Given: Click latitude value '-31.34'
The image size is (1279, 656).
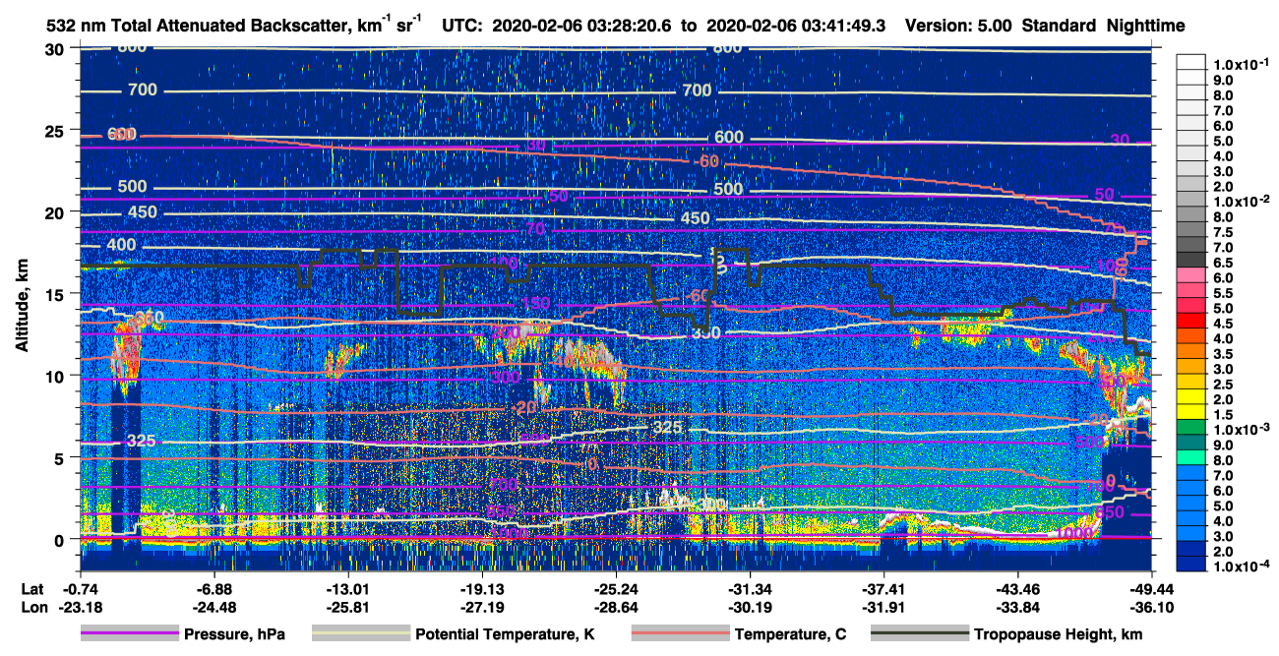Looking at the screenshot, I should click(750, 590).
